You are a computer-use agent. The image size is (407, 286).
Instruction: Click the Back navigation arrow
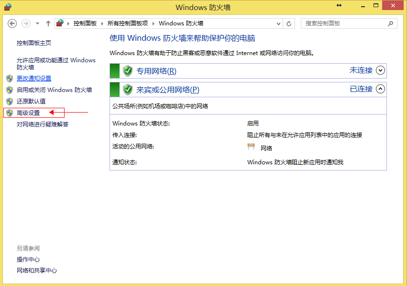pyautogui.click(x=12, y=23)
